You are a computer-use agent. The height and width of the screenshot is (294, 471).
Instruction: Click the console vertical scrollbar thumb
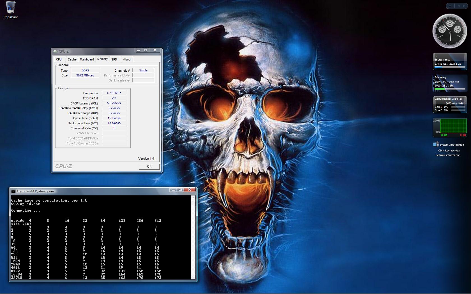193,203
